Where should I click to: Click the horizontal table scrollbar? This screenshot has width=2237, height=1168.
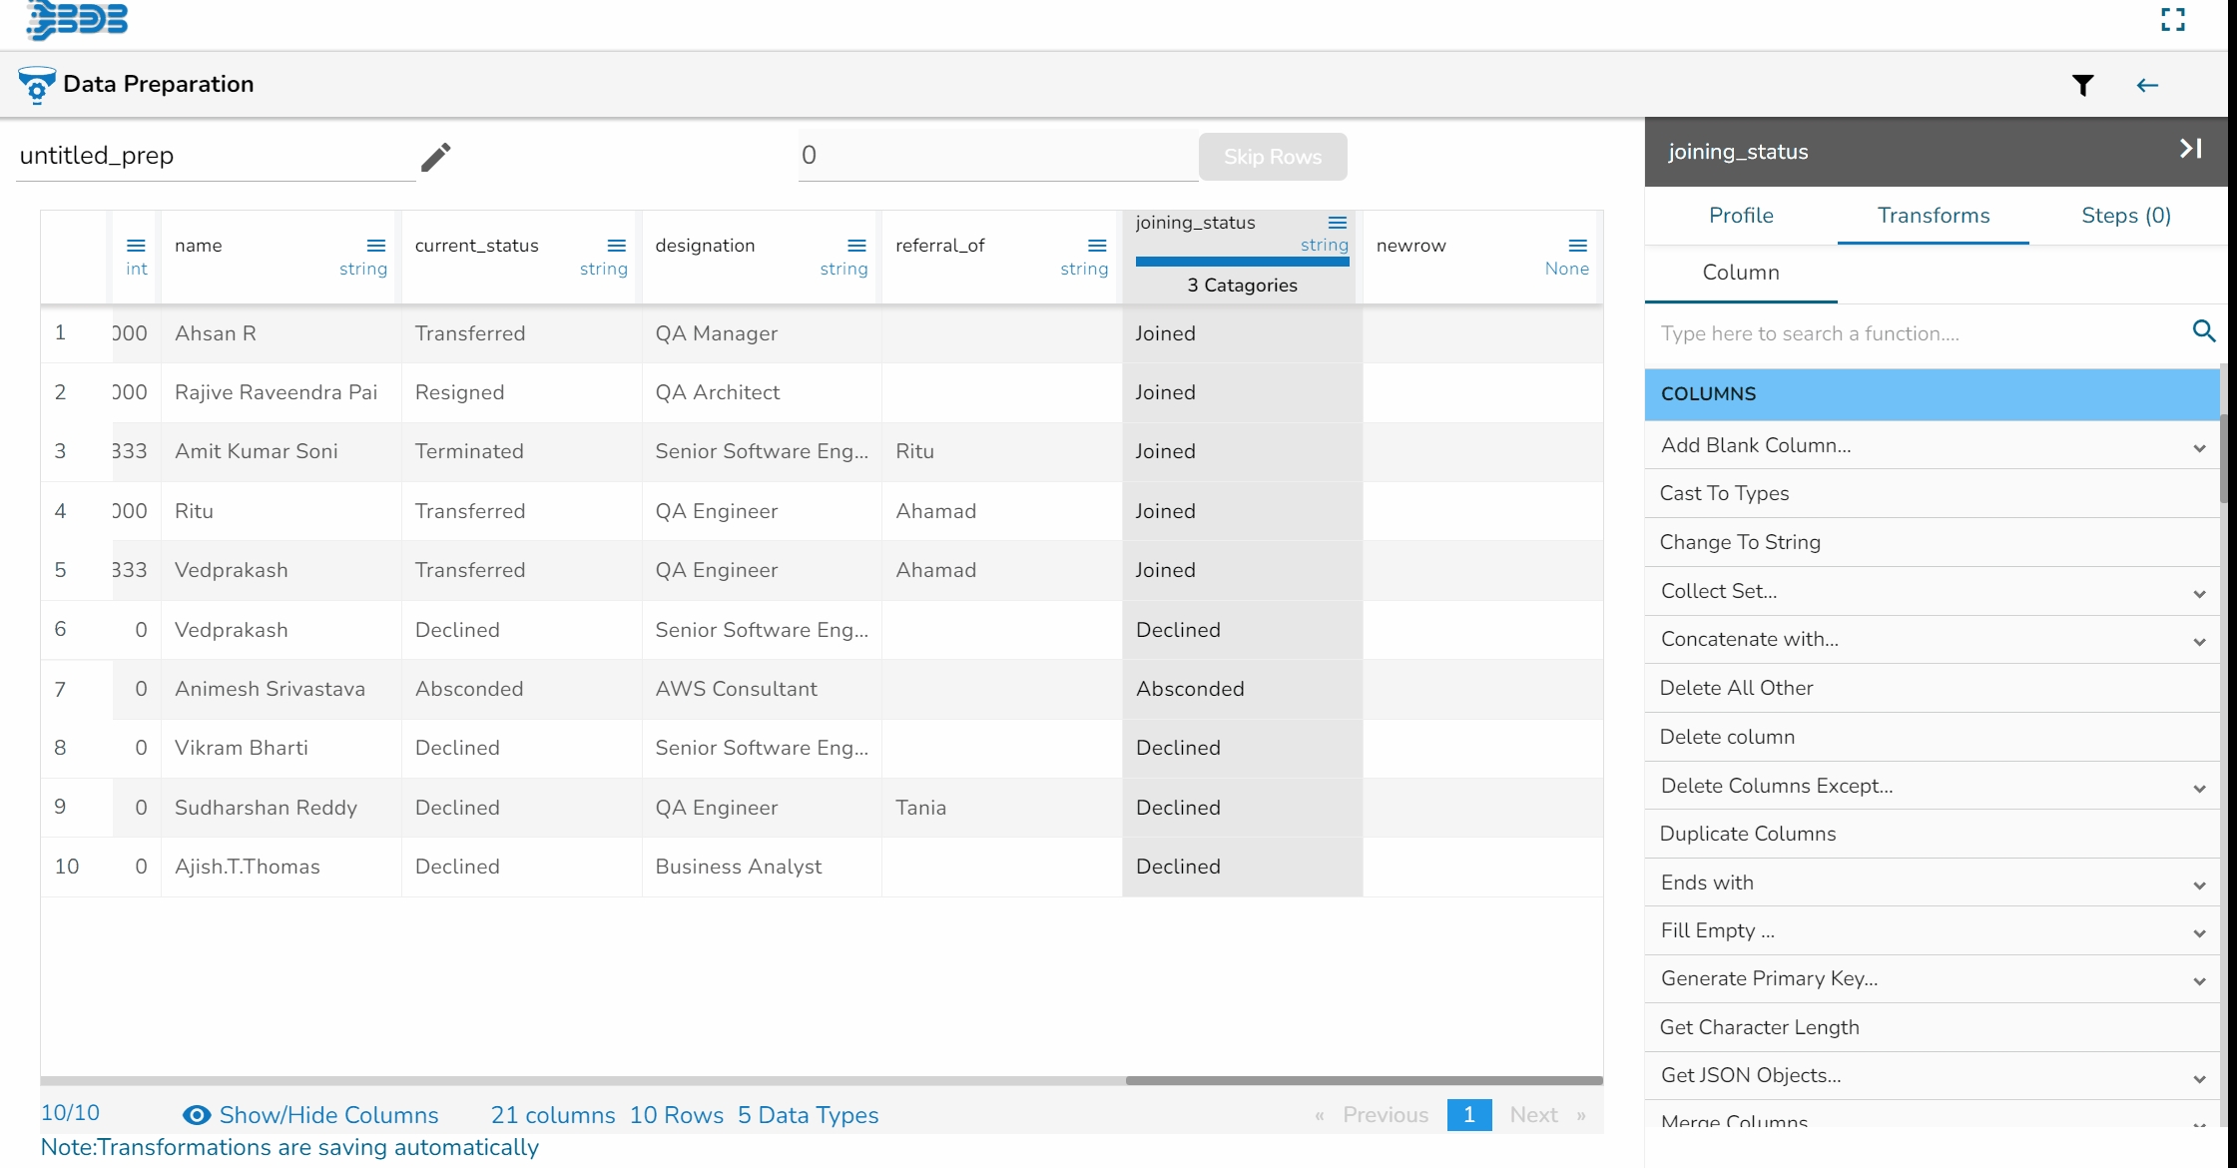tap(1364, 1080)
